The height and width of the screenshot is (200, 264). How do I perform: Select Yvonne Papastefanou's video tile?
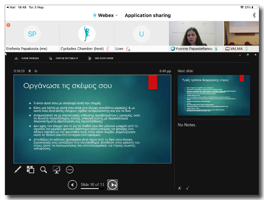[x=196, y=34]
